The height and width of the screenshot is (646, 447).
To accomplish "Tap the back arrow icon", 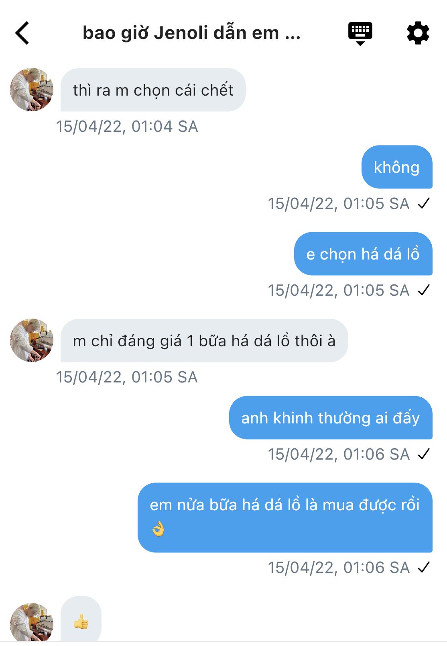I will [x=22, y=33].
